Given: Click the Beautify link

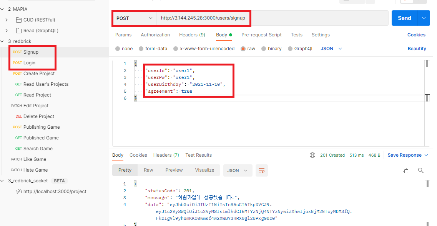Looking at the screenshot, I should [x=417, y=48].
